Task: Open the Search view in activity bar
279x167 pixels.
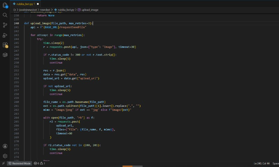Action: pyautogui.click(x=5, y=15)
